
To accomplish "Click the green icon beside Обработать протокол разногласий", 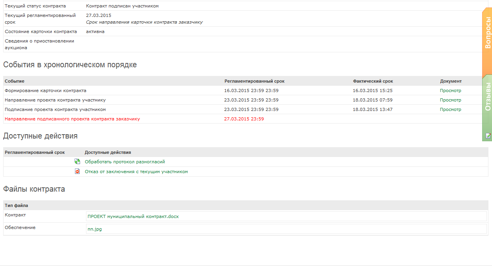I will (77, 162).
